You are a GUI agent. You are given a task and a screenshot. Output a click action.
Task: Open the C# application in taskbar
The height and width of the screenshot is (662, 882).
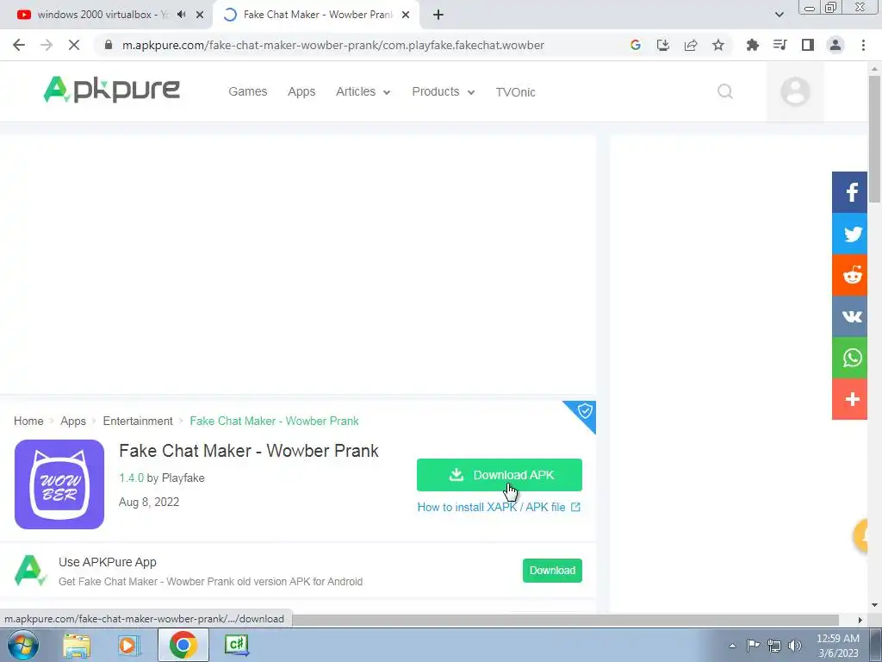(x=236, y=645)
